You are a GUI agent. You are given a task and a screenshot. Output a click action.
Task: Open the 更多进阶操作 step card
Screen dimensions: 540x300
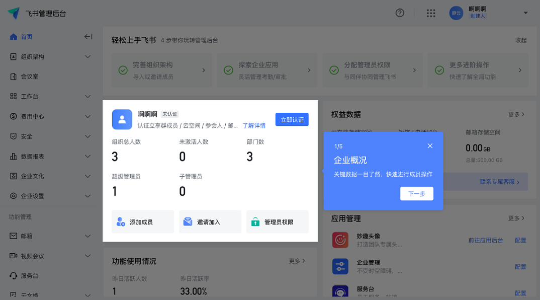[x=478, y=70]
